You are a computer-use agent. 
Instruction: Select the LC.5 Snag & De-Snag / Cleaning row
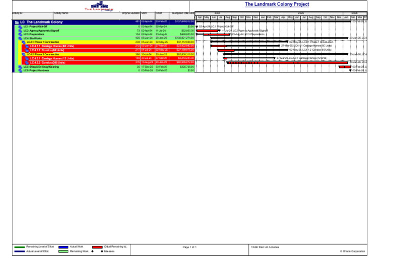coord(105,67)
